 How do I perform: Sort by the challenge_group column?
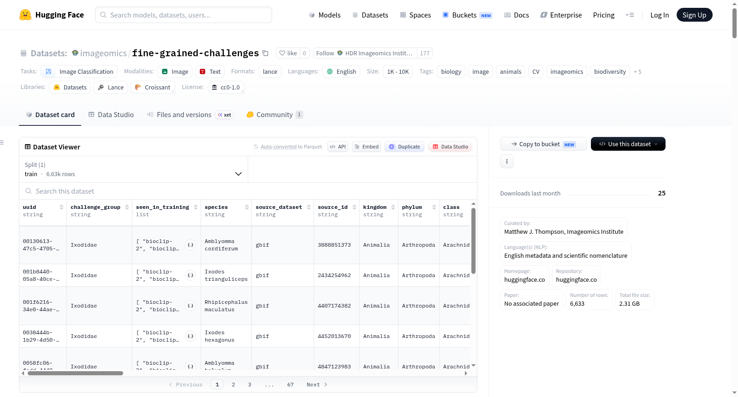point(127,207)
